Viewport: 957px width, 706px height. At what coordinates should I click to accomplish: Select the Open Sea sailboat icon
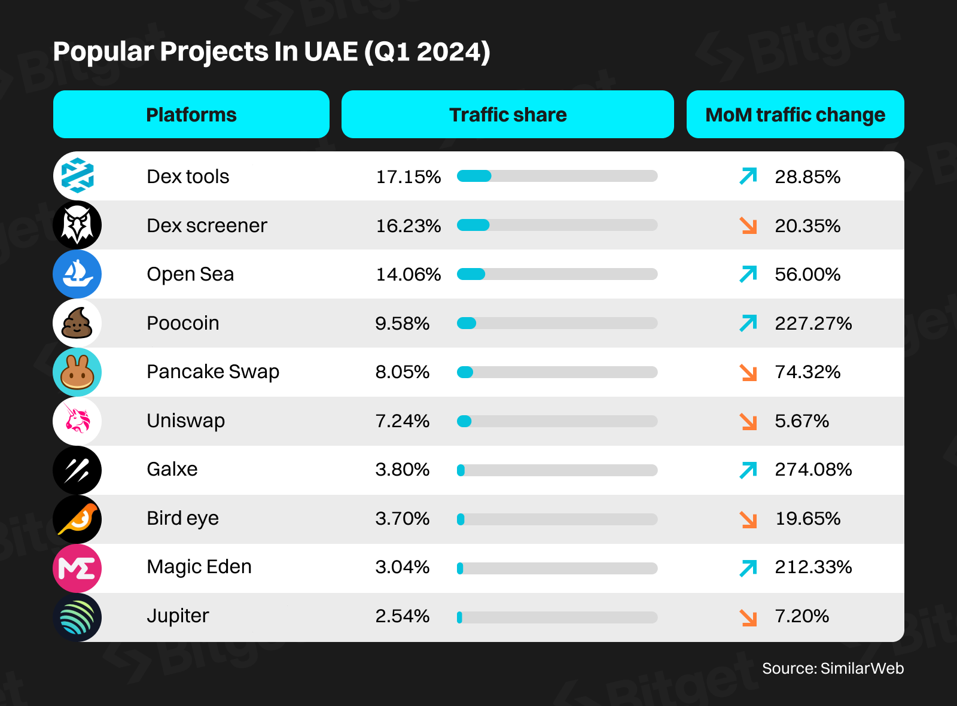click(x=77, y=274)
